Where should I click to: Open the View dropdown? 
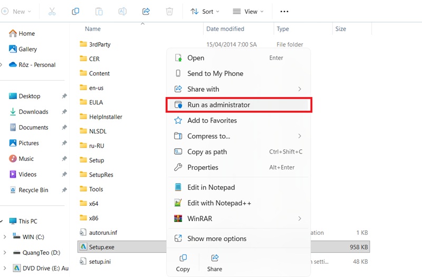click(248, 11)
